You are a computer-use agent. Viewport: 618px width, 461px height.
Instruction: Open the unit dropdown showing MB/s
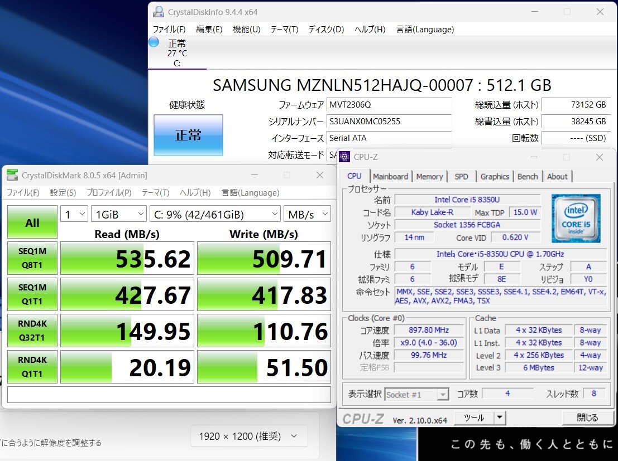point(307,214)
